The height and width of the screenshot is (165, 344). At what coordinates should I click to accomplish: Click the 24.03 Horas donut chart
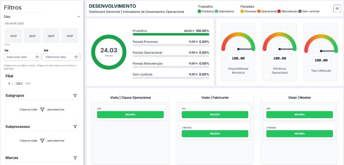(x=109, y=52)
